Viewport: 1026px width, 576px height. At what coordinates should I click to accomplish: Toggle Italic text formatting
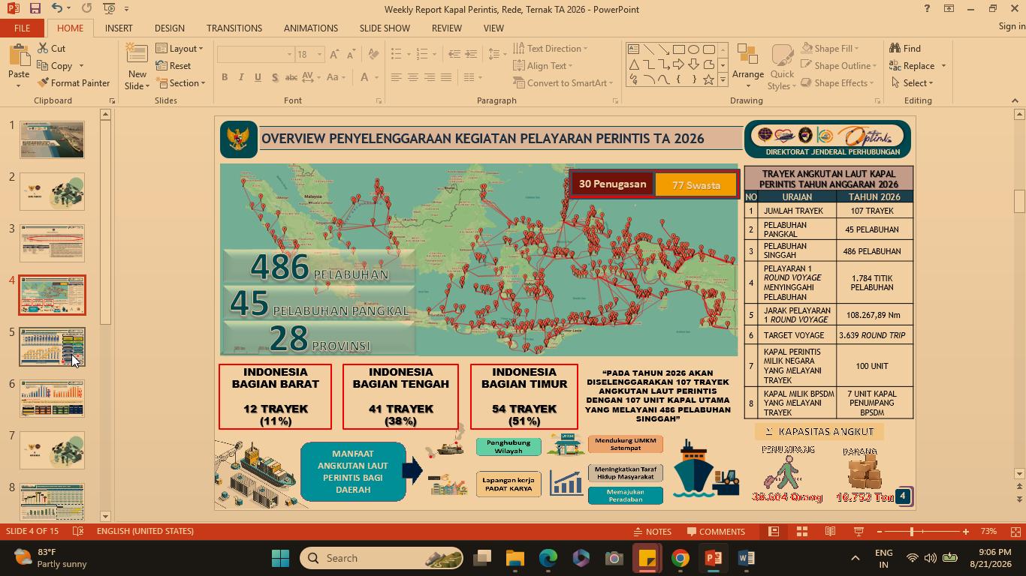(x=241, y=77)
